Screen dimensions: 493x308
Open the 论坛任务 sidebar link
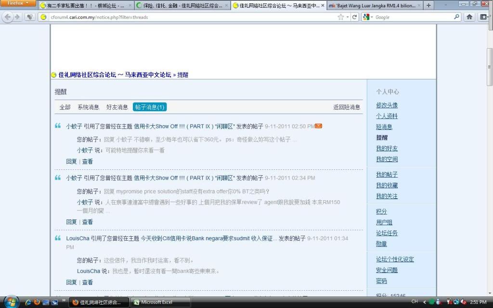[387, 233]
